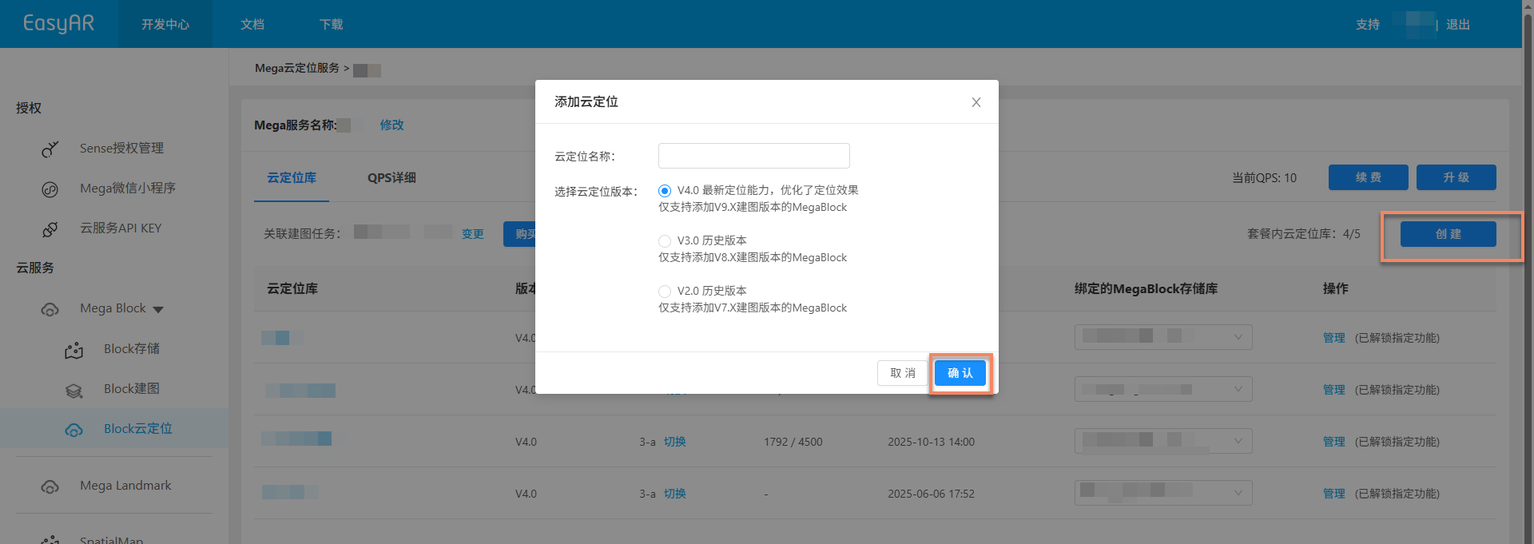Screen dimensions: 1534x544
Task: Click the 套餐内云定位库: 4/5 text
Action: [x=1304, y=234]
